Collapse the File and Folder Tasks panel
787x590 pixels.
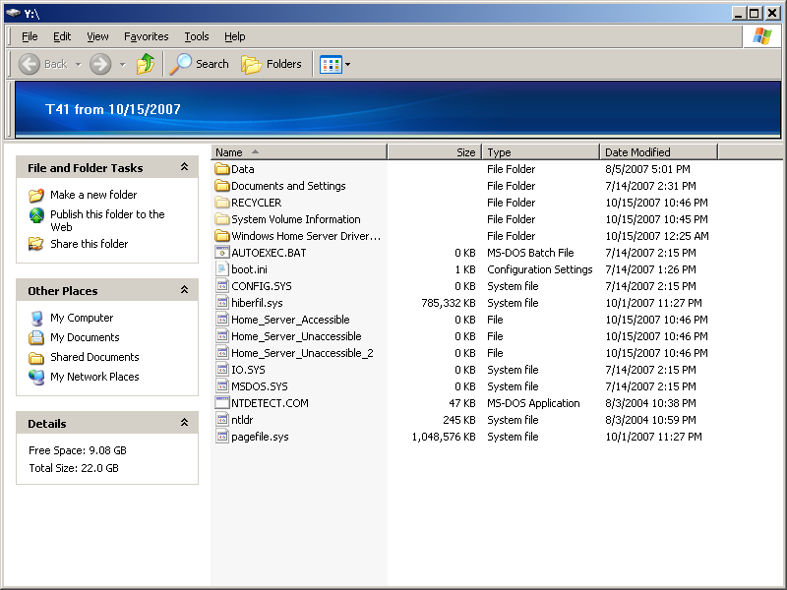184,167
